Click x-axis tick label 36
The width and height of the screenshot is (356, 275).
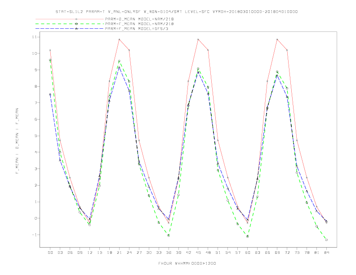[x=169, y=253]
